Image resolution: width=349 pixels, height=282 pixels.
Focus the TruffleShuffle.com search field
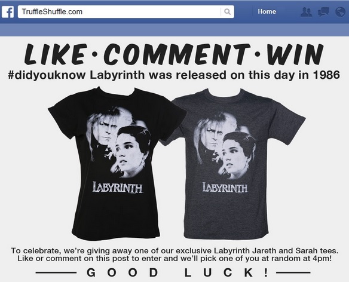125,11
